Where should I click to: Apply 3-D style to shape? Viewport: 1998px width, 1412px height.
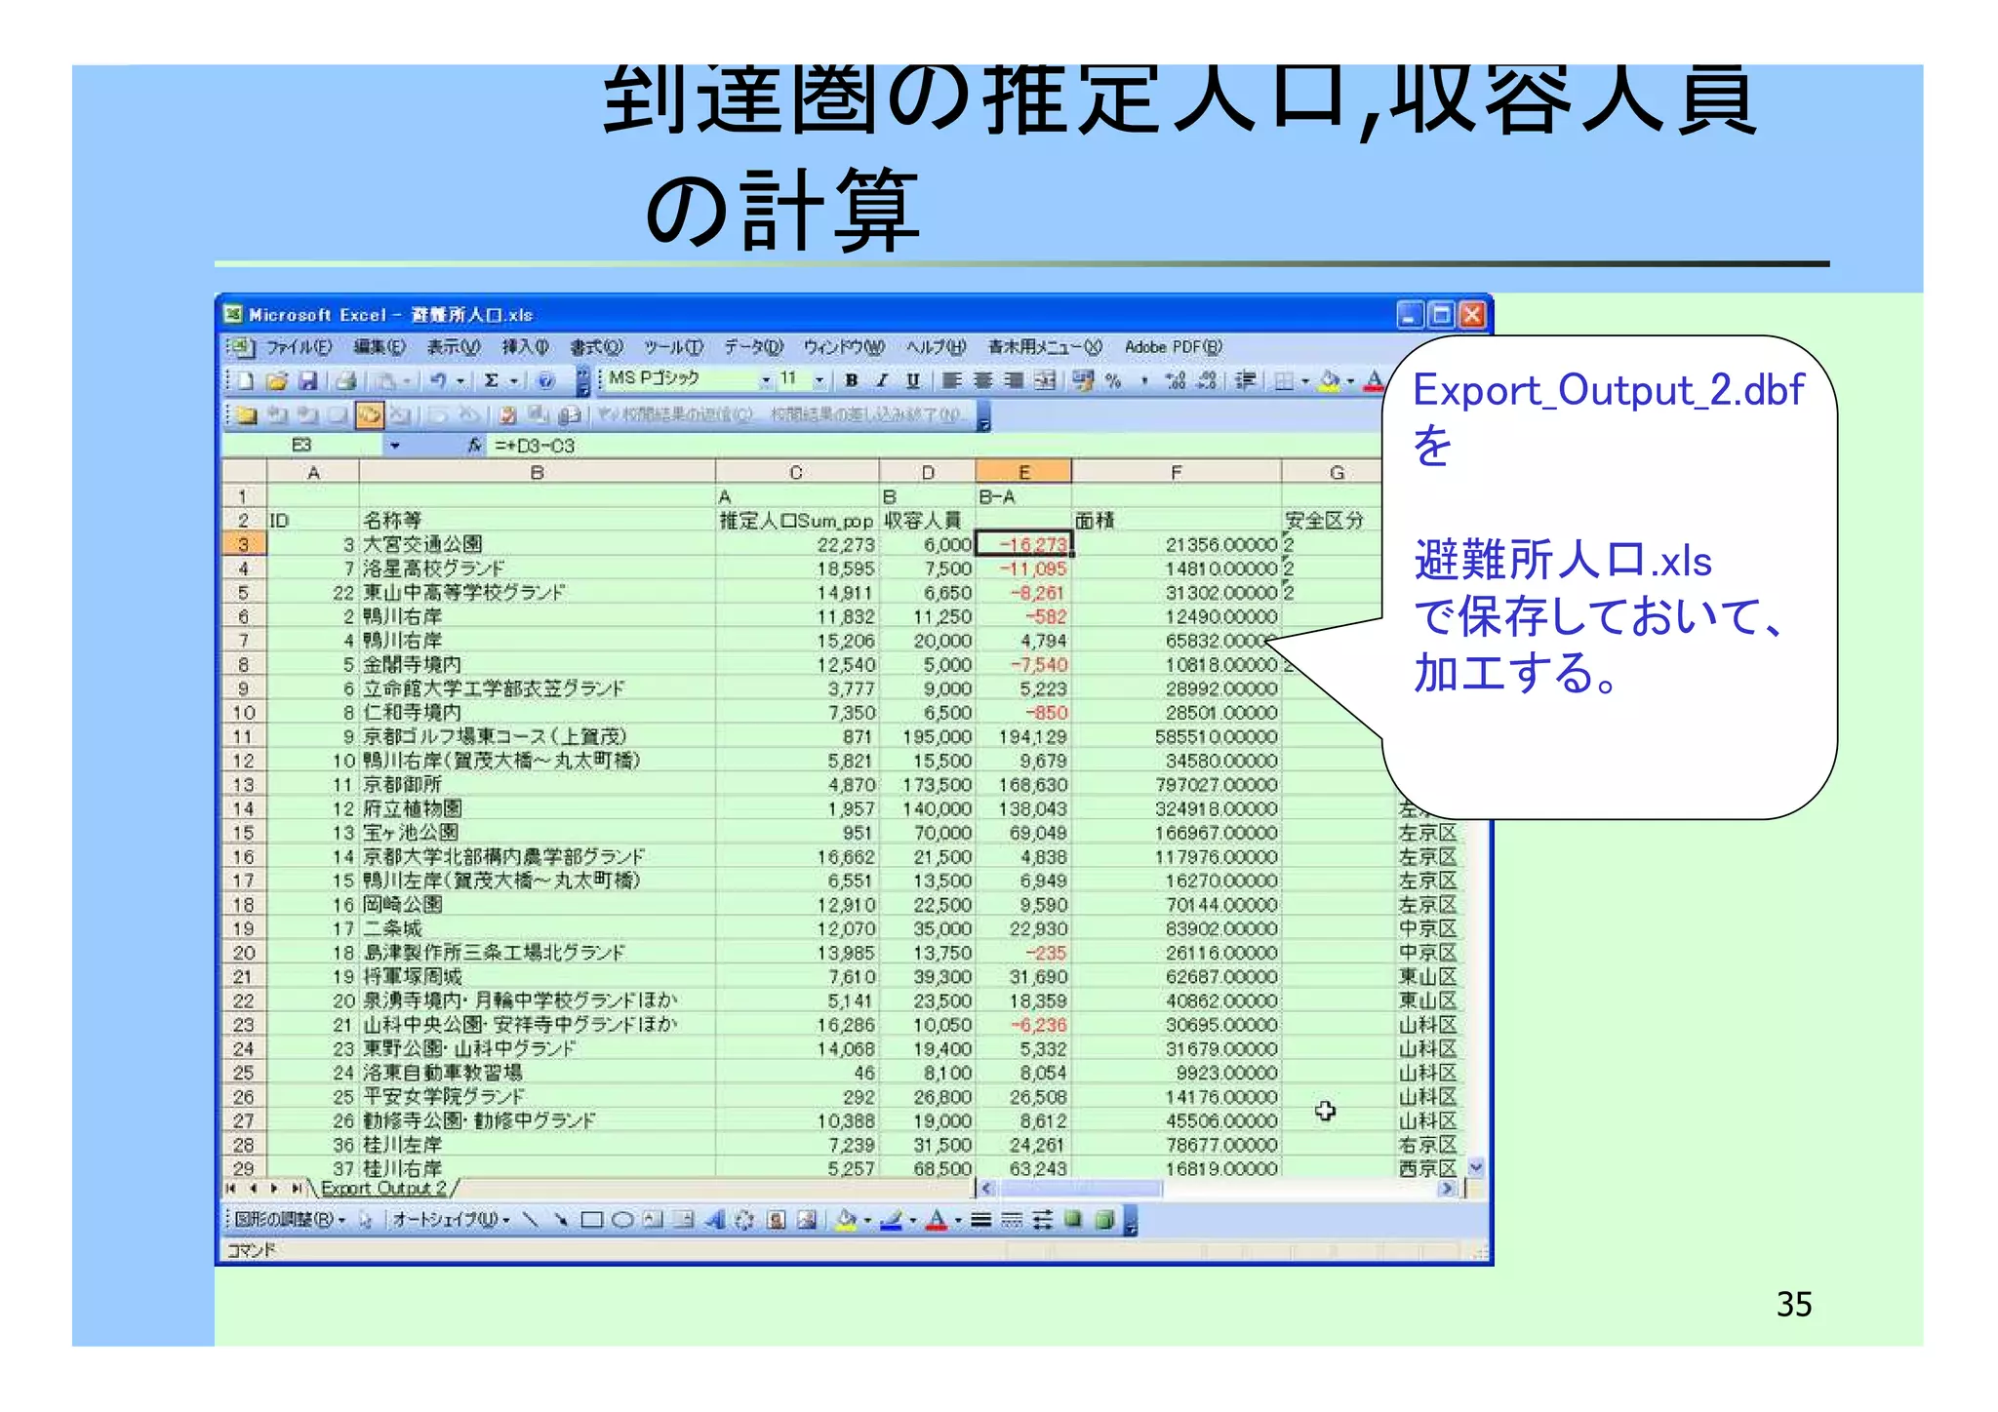coord(1104,1220)
